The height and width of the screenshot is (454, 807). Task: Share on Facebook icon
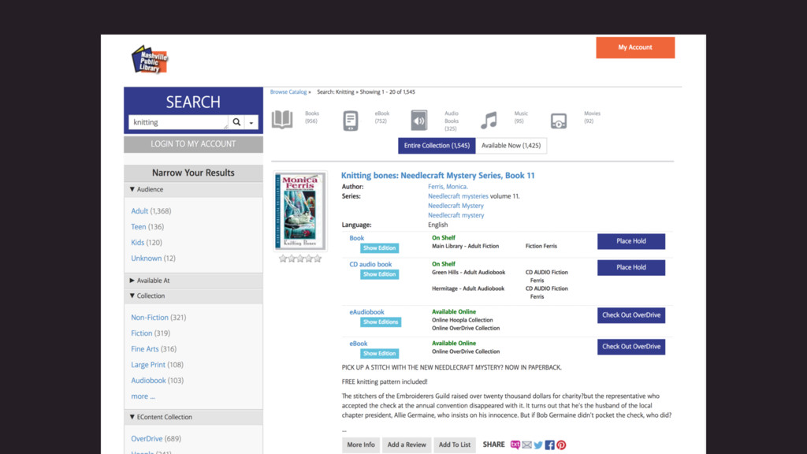549,445
